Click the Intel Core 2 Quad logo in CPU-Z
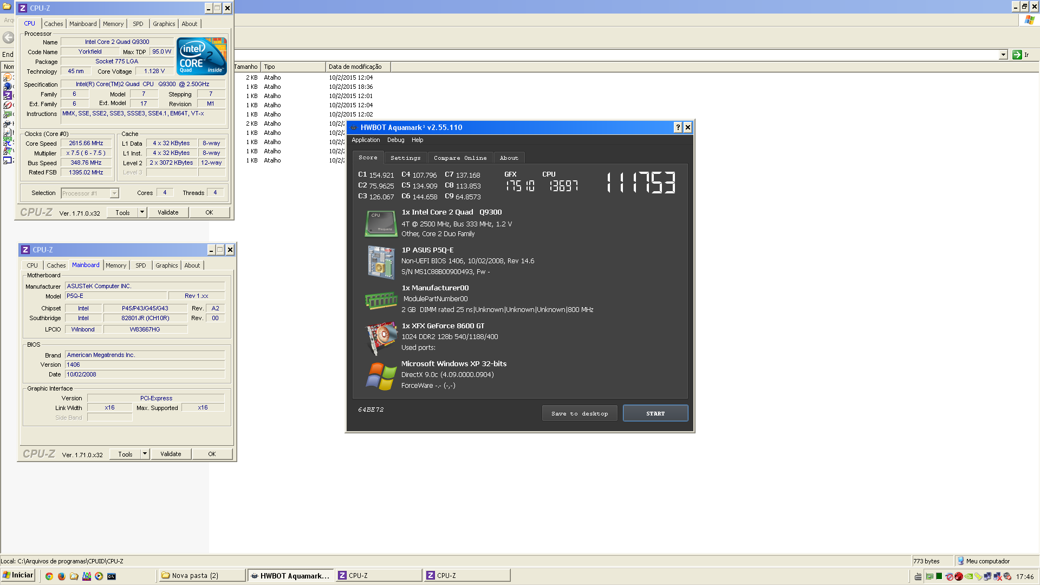The height and width of the screenshot is (585, 1040). click(201, 56)
